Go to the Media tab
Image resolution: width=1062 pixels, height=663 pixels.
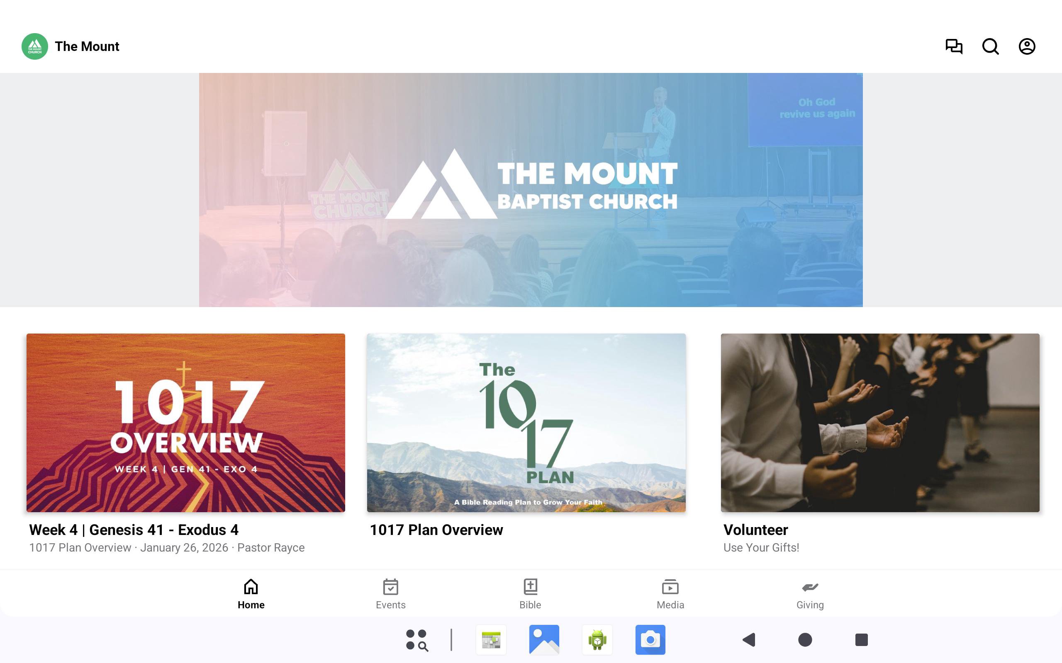[670, 594]
